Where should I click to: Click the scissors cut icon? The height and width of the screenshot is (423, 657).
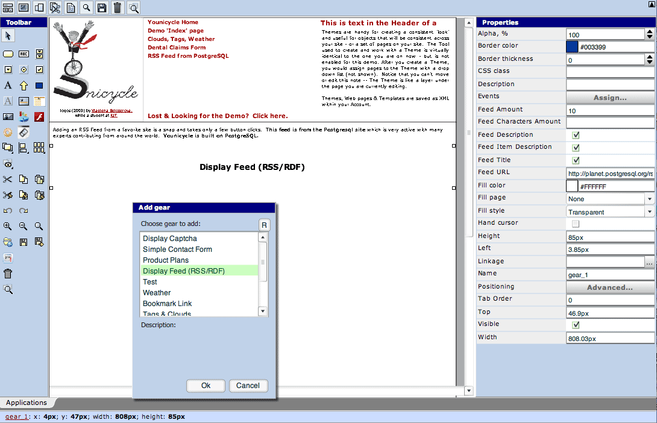8,179
